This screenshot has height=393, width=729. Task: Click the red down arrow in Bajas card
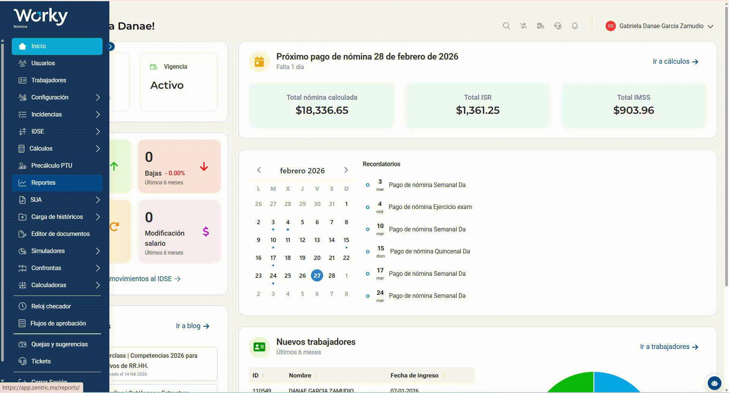coord(204,167)
